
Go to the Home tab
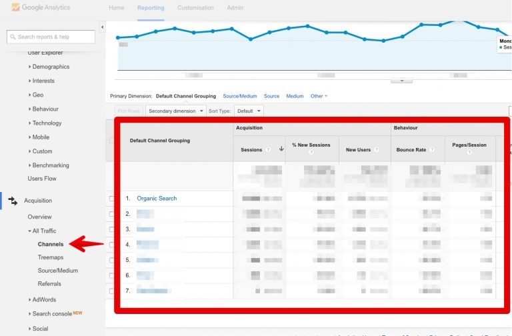[x=116, y=7]
